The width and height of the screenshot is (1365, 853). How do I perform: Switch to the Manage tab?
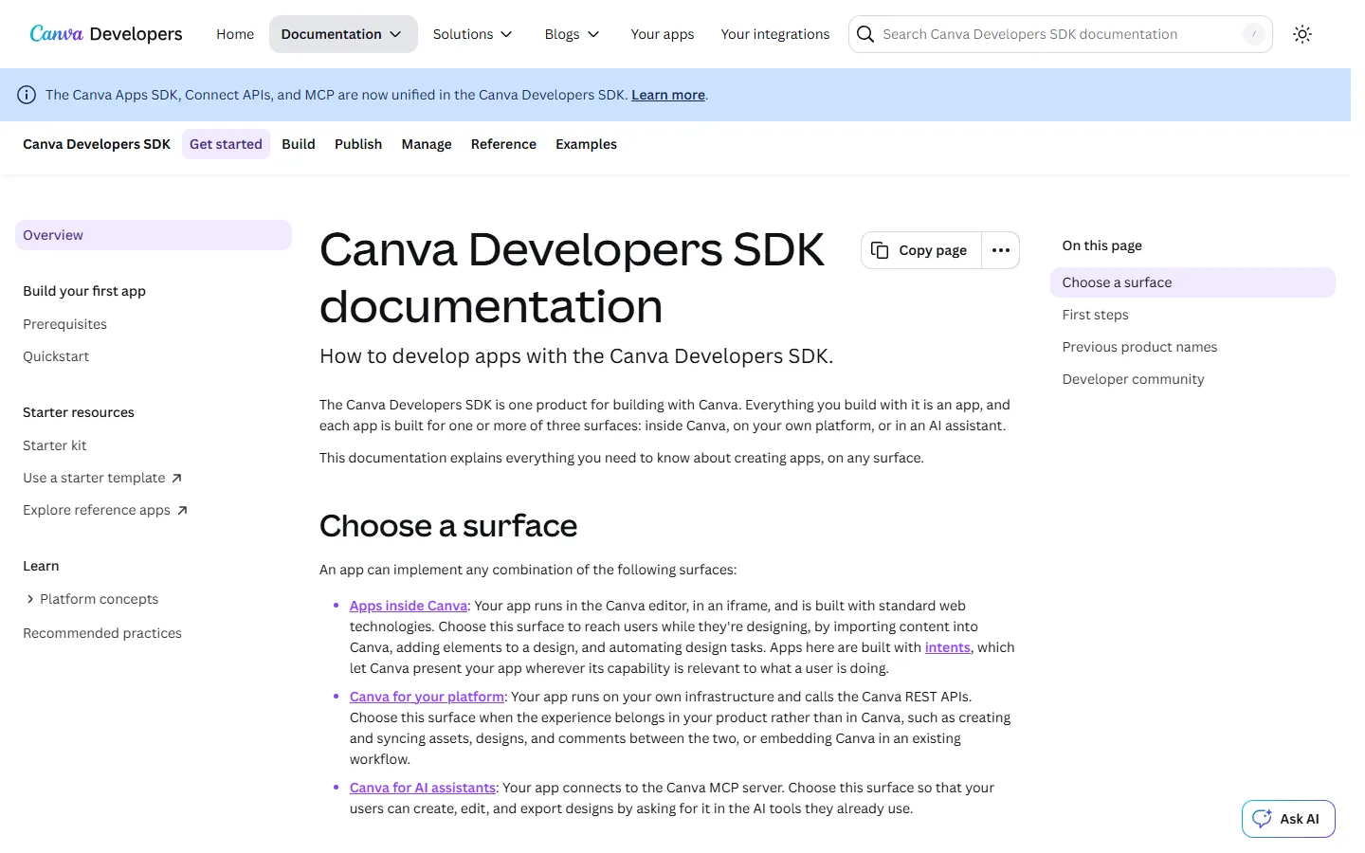click(427, 144)
